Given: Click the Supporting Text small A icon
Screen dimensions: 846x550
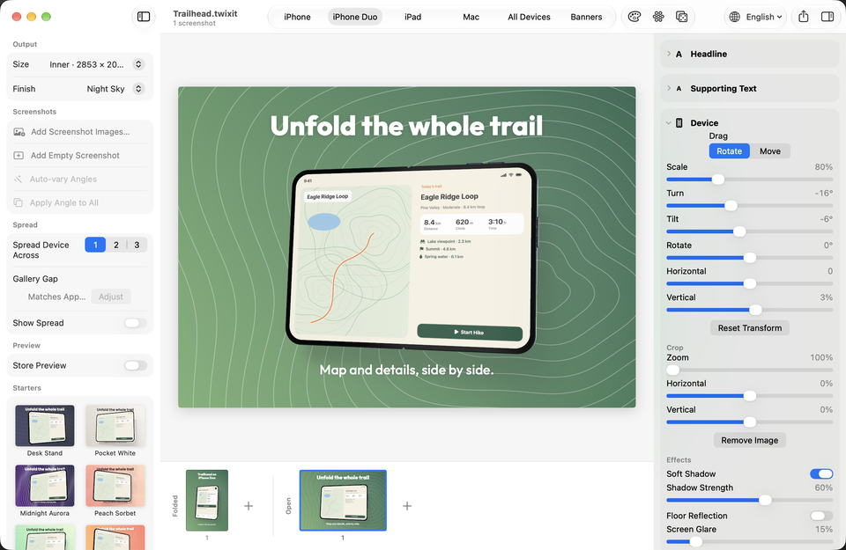Looking at the screenshot, I should (679, 88).
